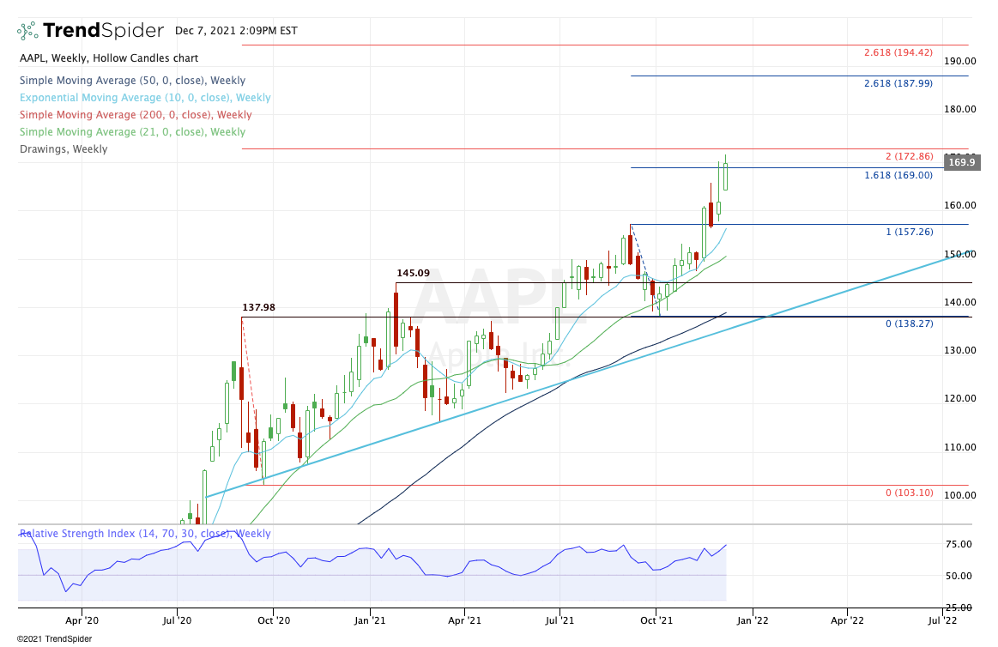This screenshot has width=998, height=647.
Task: Click the Oct '20 date axis label
Action: coord(274,620)
